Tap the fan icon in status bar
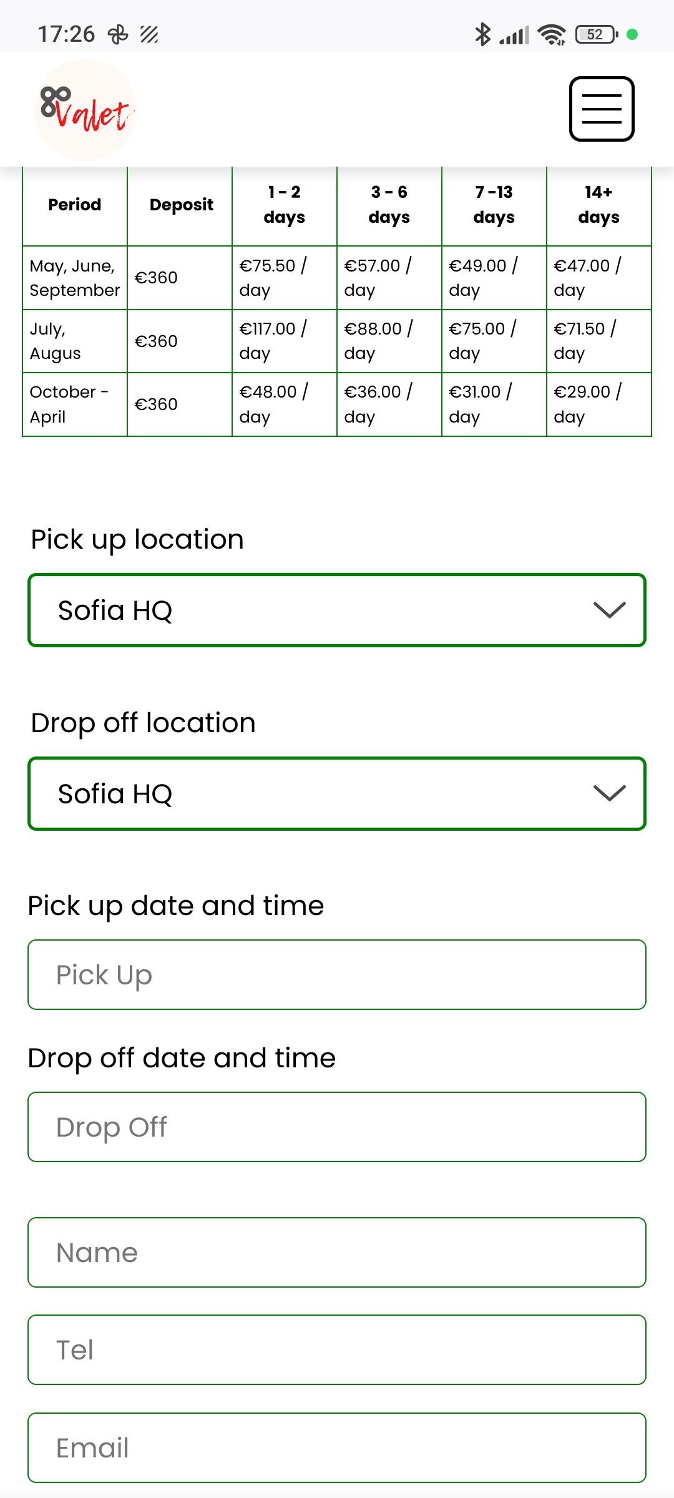674x1498 pixels. point(118,34)
